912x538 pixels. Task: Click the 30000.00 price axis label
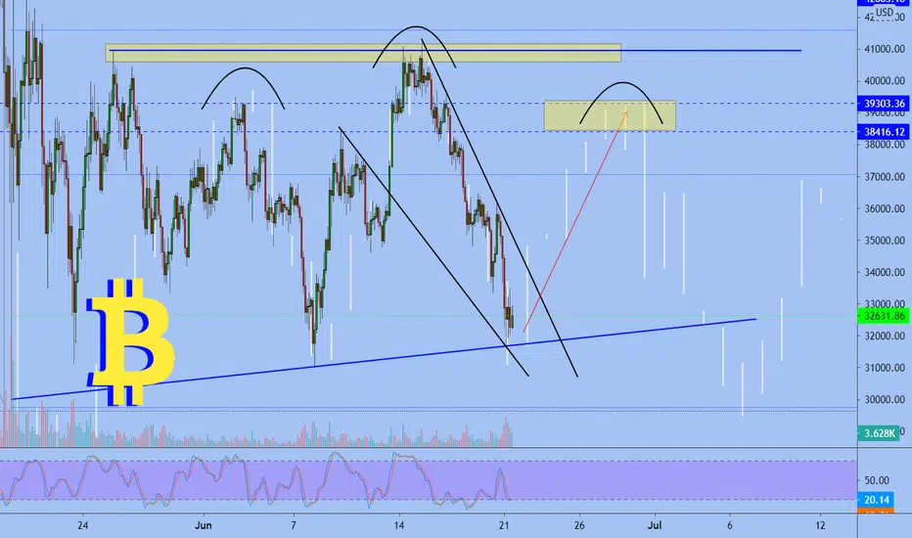tap(884, 399)
